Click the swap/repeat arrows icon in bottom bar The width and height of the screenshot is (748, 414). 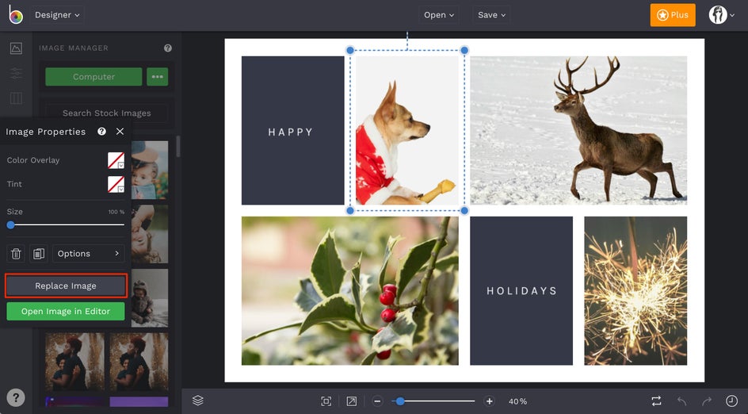click(x=656, y=401)
